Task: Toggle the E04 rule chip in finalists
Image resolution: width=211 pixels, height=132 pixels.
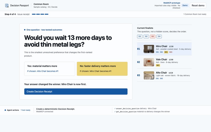Action: (159, 36)
